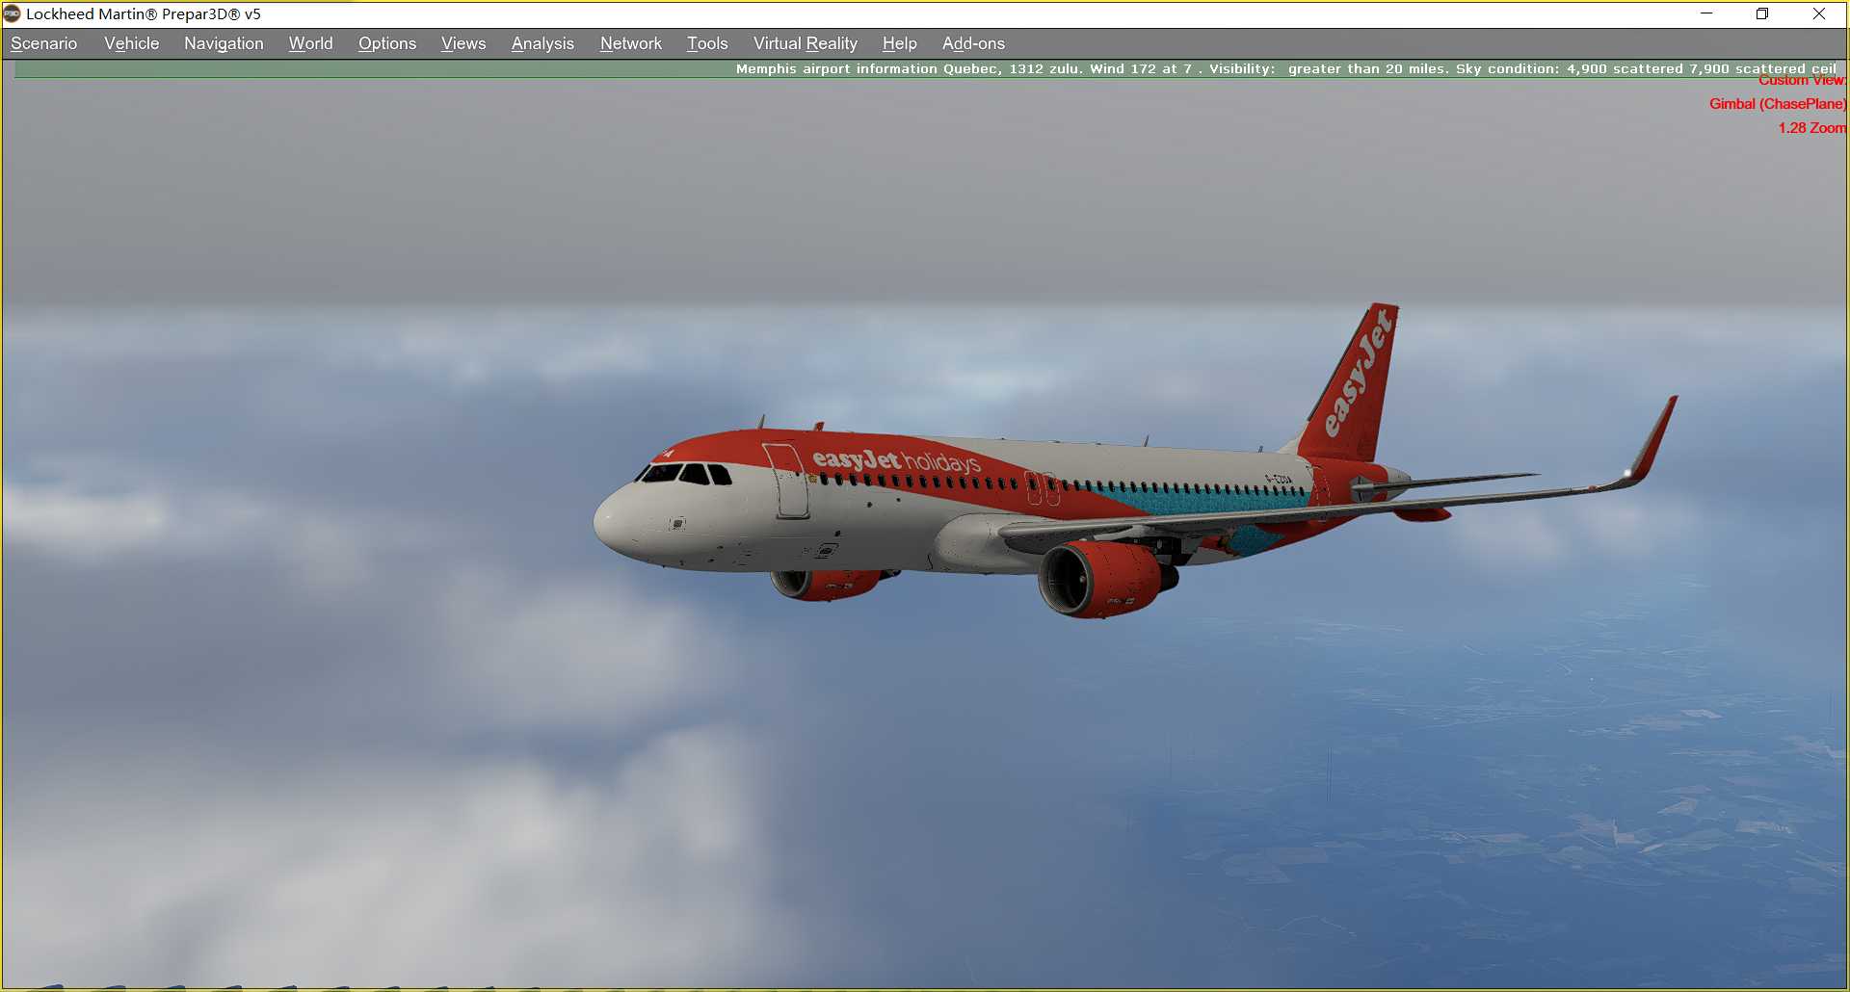Screen dimensions: 1850x992
Task: Click the red Custom View label
Action: click(1803, 80)
